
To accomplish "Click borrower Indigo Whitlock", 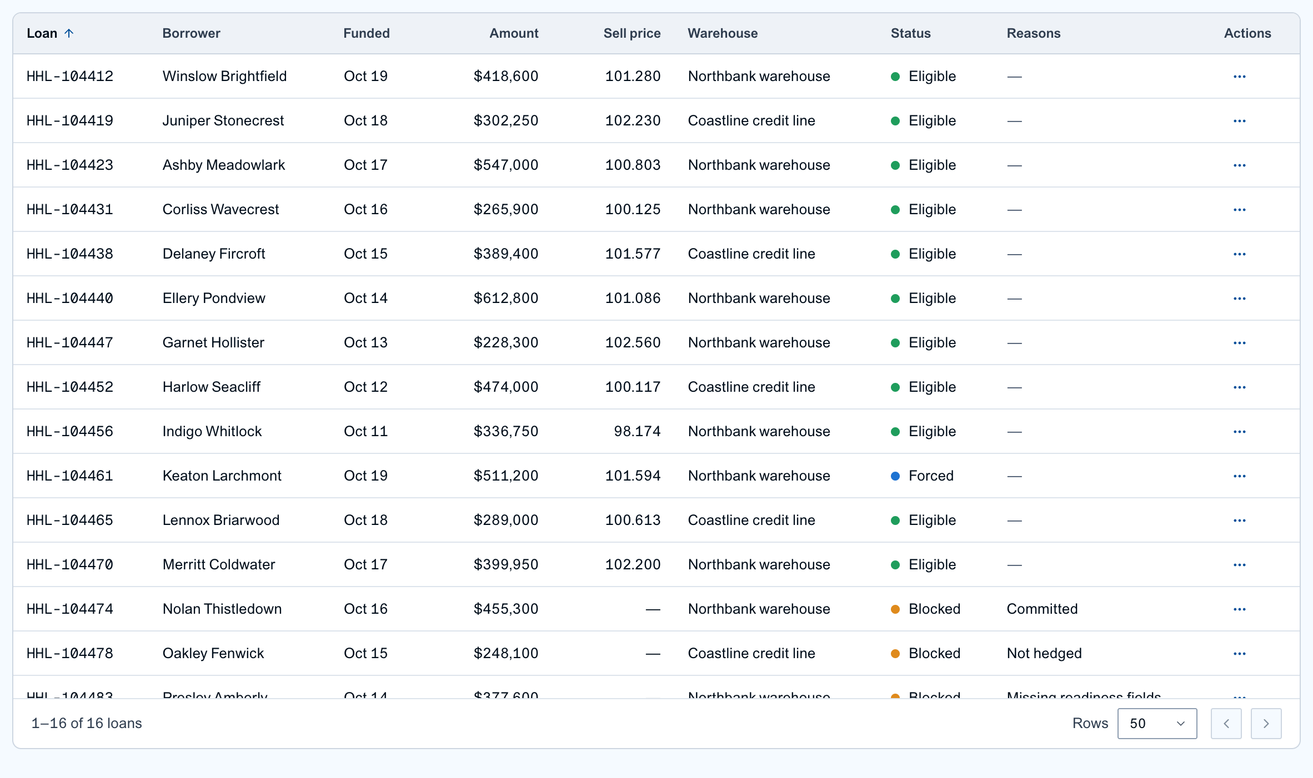I will click(x=212, y=431).
